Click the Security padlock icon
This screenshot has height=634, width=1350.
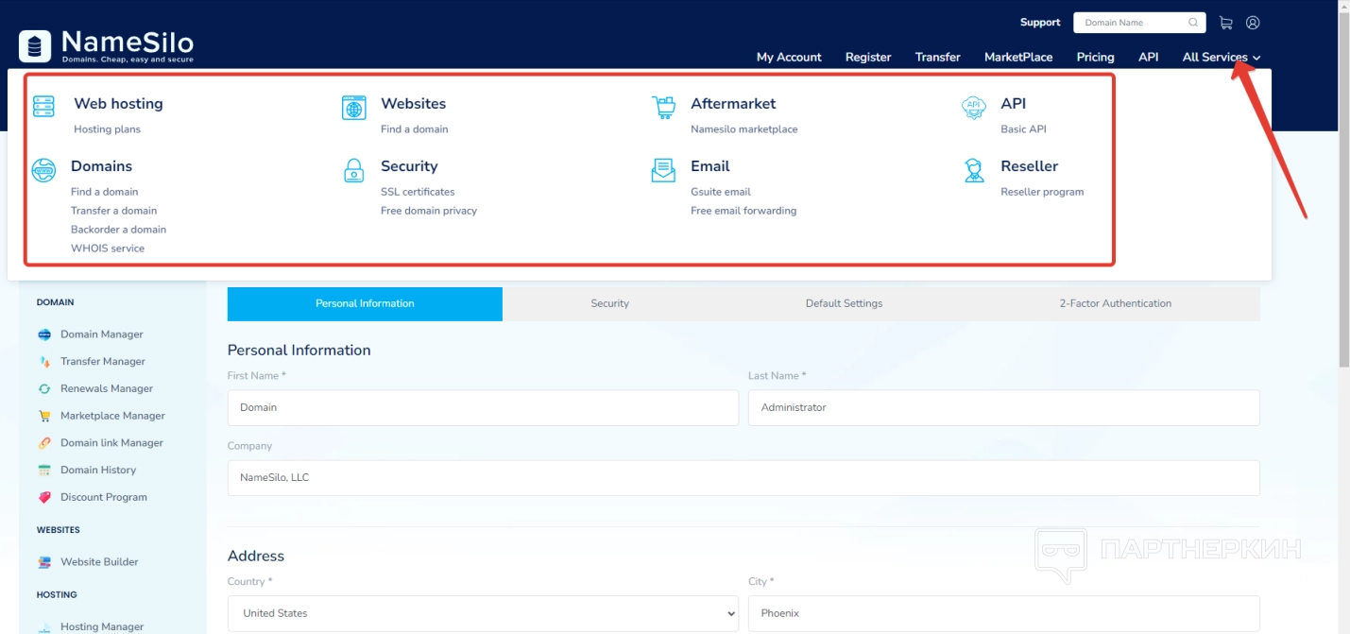click(353, 171)
